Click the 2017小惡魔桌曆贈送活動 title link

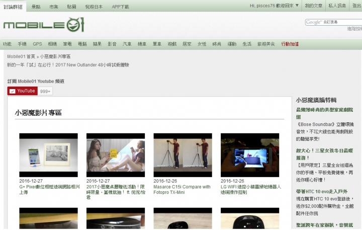116,192
